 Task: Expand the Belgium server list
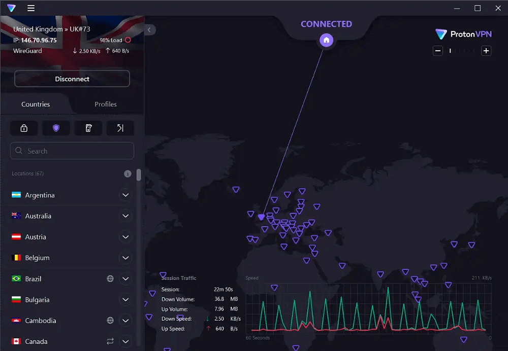[125, 258]
